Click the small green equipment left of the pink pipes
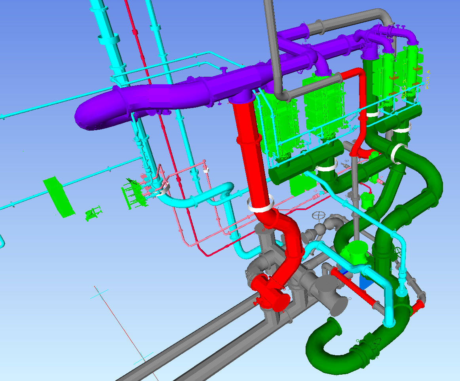 (x=93, y=214)
